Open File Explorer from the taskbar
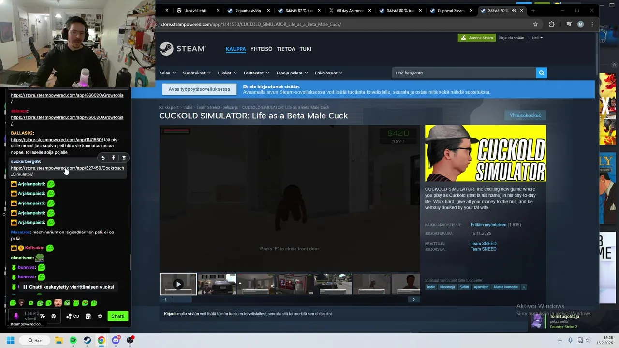 59,340
